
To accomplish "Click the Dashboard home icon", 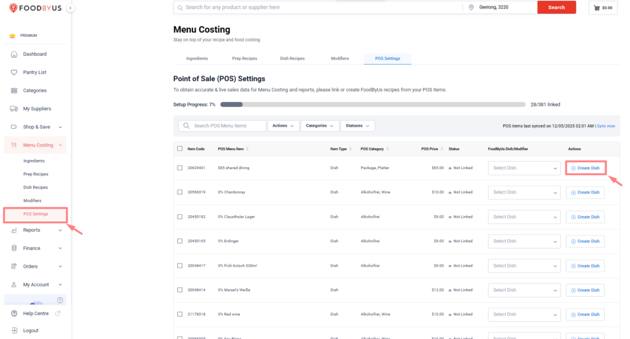I will tap(14, 54).
